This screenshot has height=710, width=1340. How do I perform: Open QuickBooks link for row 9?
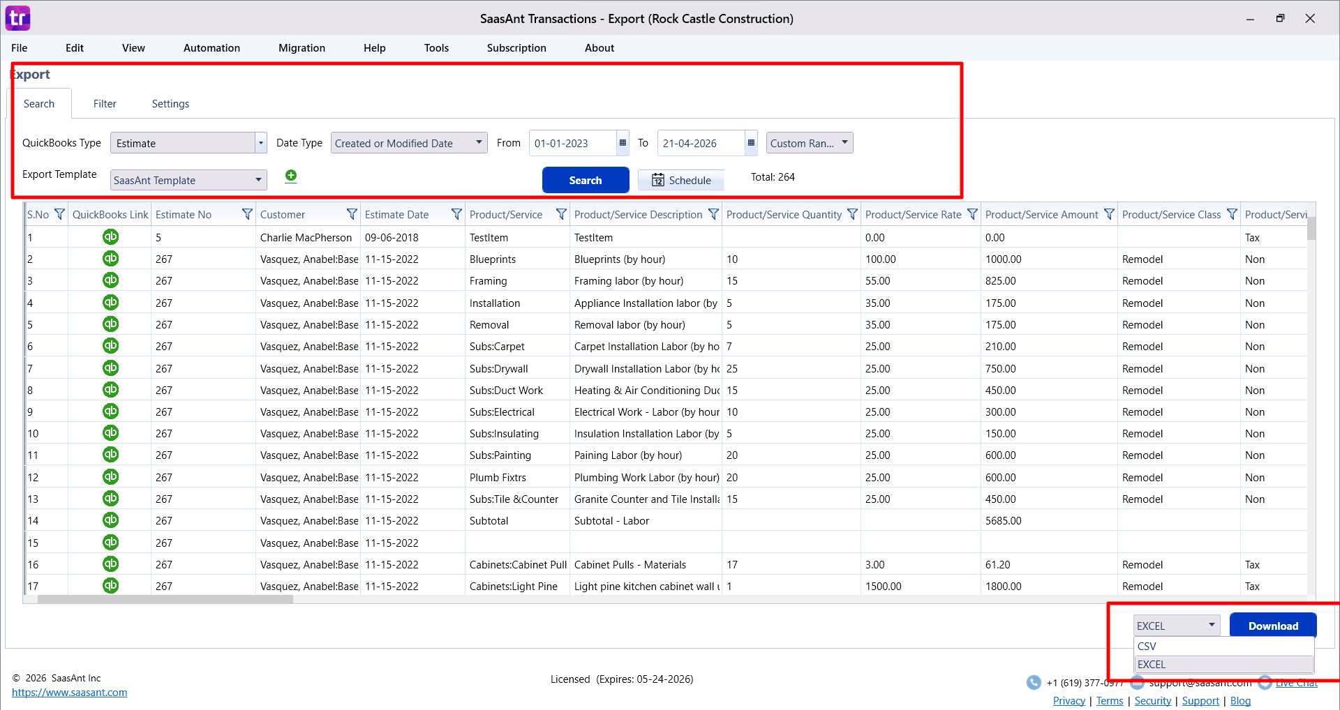click(110, 411)
